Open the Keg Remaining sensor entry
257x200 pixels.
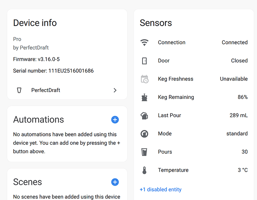tap(194, 97)
